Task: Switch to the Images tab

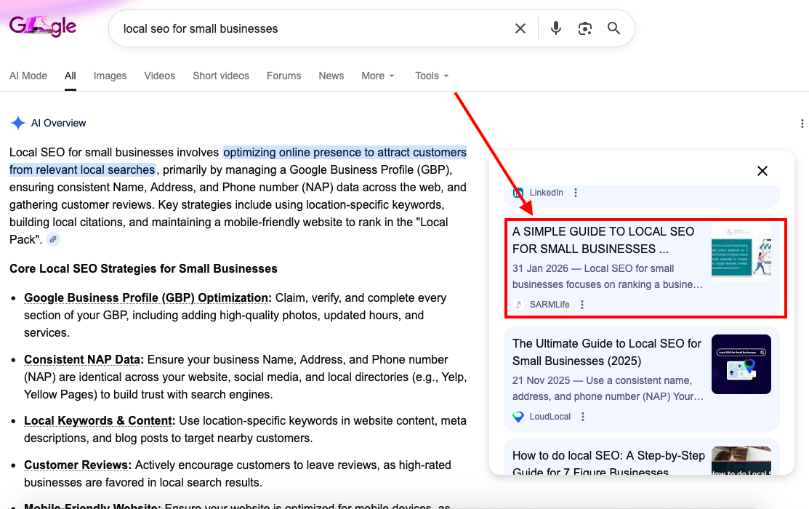Action: pos(110,76)
